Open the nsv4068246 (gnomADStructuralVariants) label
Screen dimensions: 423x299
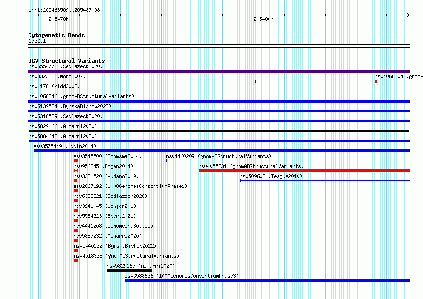[x=81, y=96]
